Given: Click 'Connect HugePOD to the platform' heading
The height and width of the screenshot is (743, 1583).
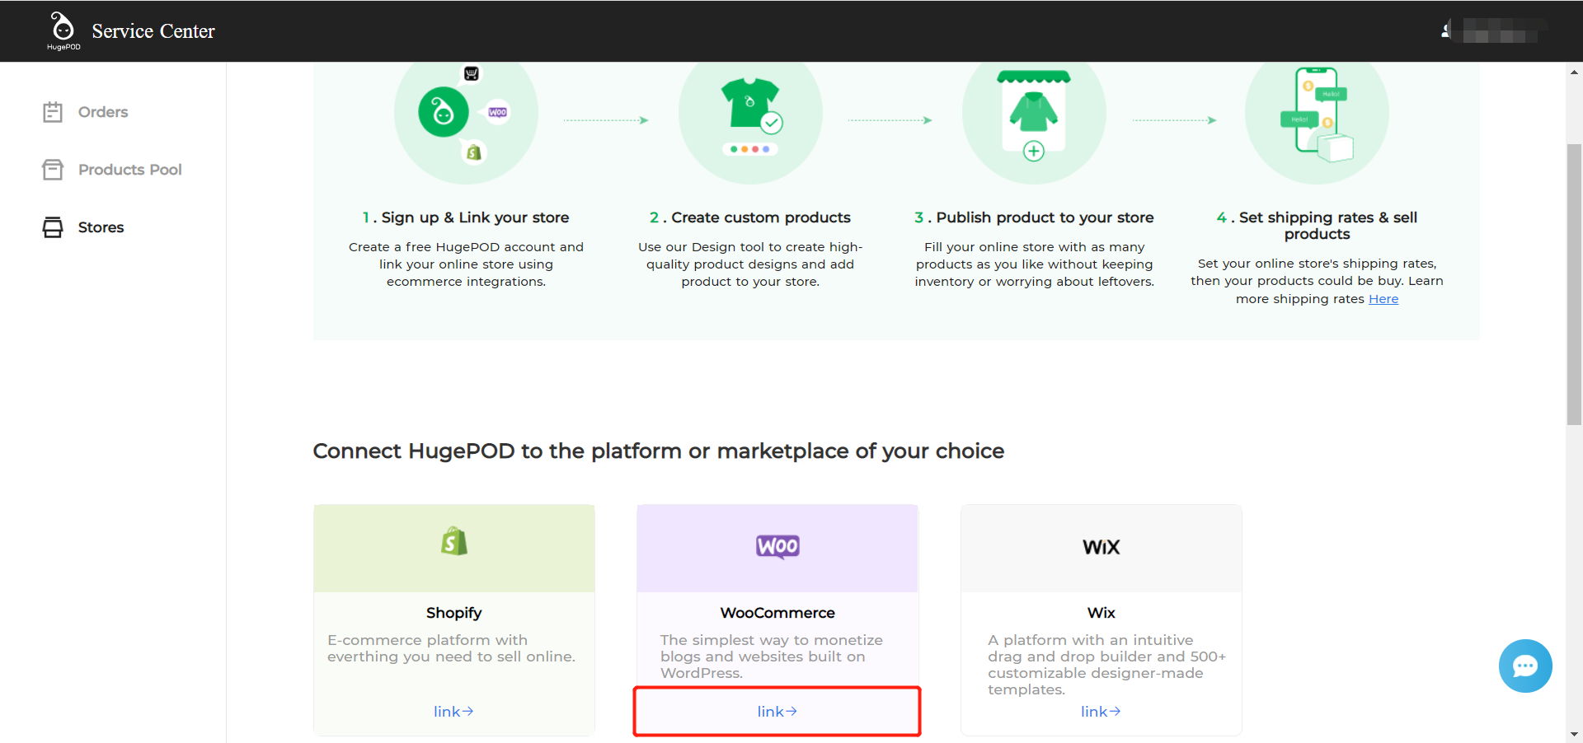Looking at the screenshot, I should pos(659,451).
